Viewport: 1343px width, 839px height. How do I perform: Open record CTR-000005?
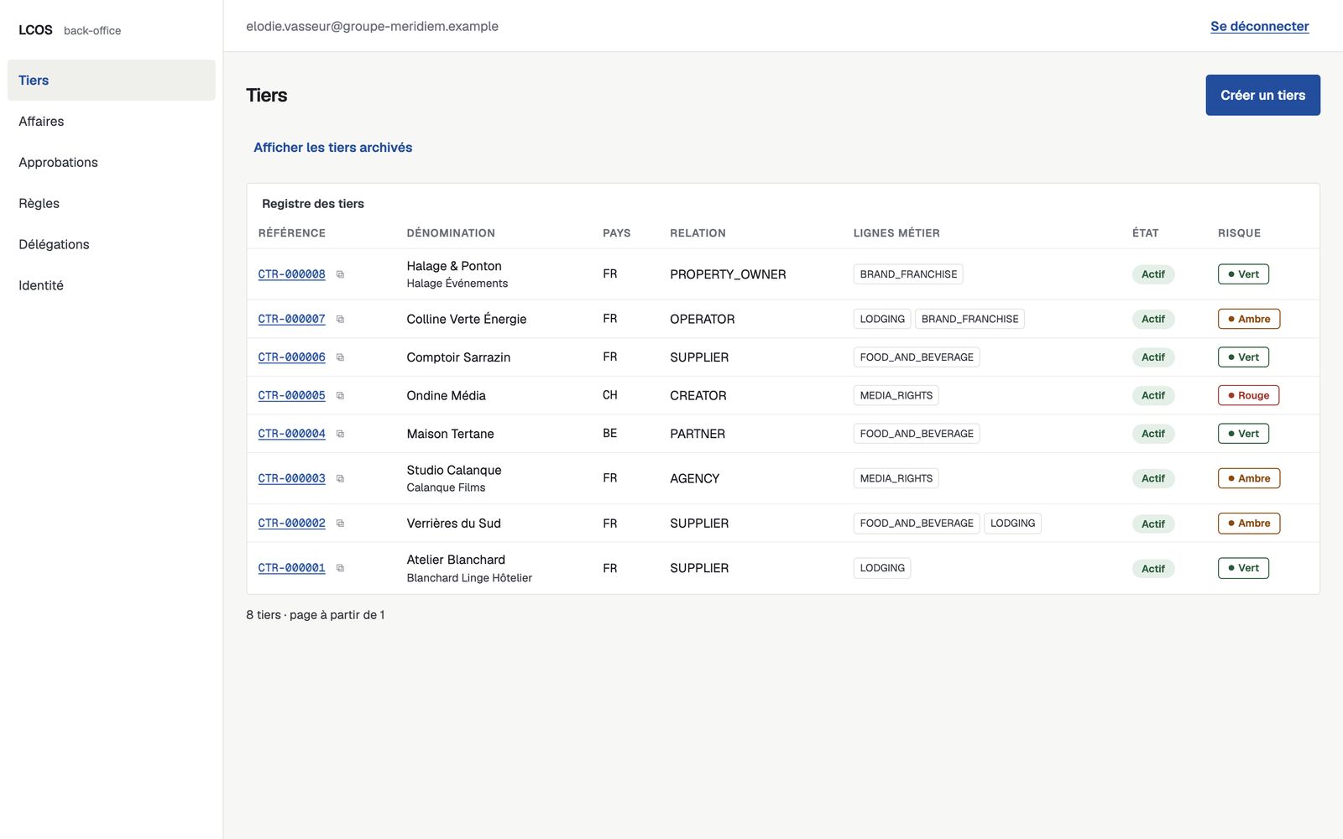coord(291,395)
